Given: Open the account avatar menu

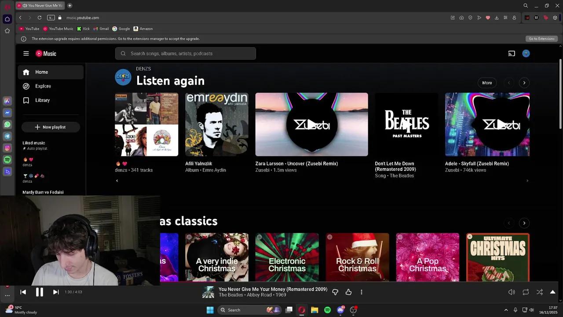Looking at the screenshot, I should tap(526, 53).
